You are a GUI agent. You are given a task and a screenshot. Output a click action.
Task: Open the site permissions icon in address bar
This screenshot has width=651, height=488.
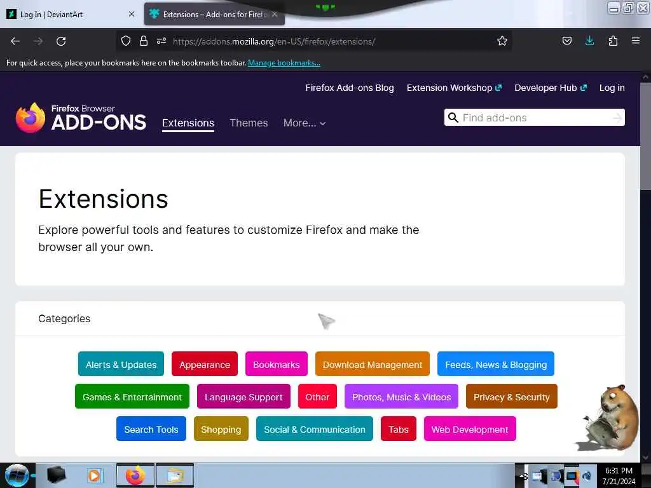pos(161,41)
